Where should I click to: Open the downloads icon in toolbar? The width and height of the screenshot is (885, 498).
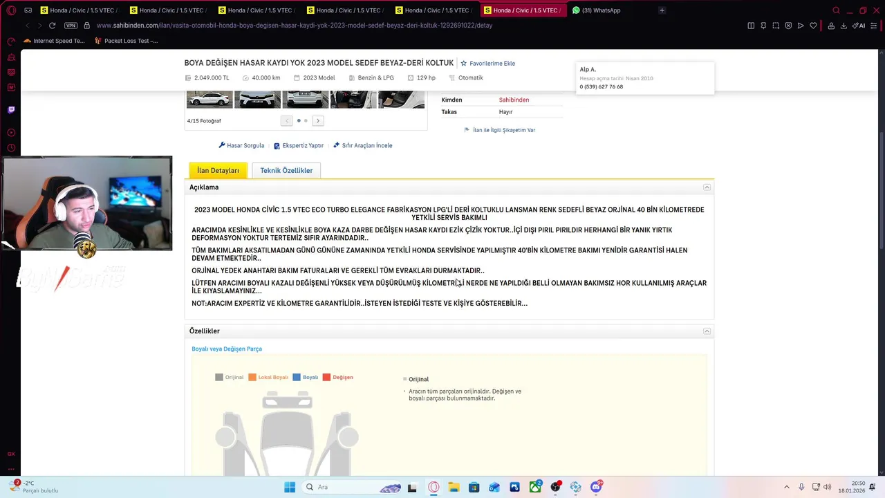(844, 26)
